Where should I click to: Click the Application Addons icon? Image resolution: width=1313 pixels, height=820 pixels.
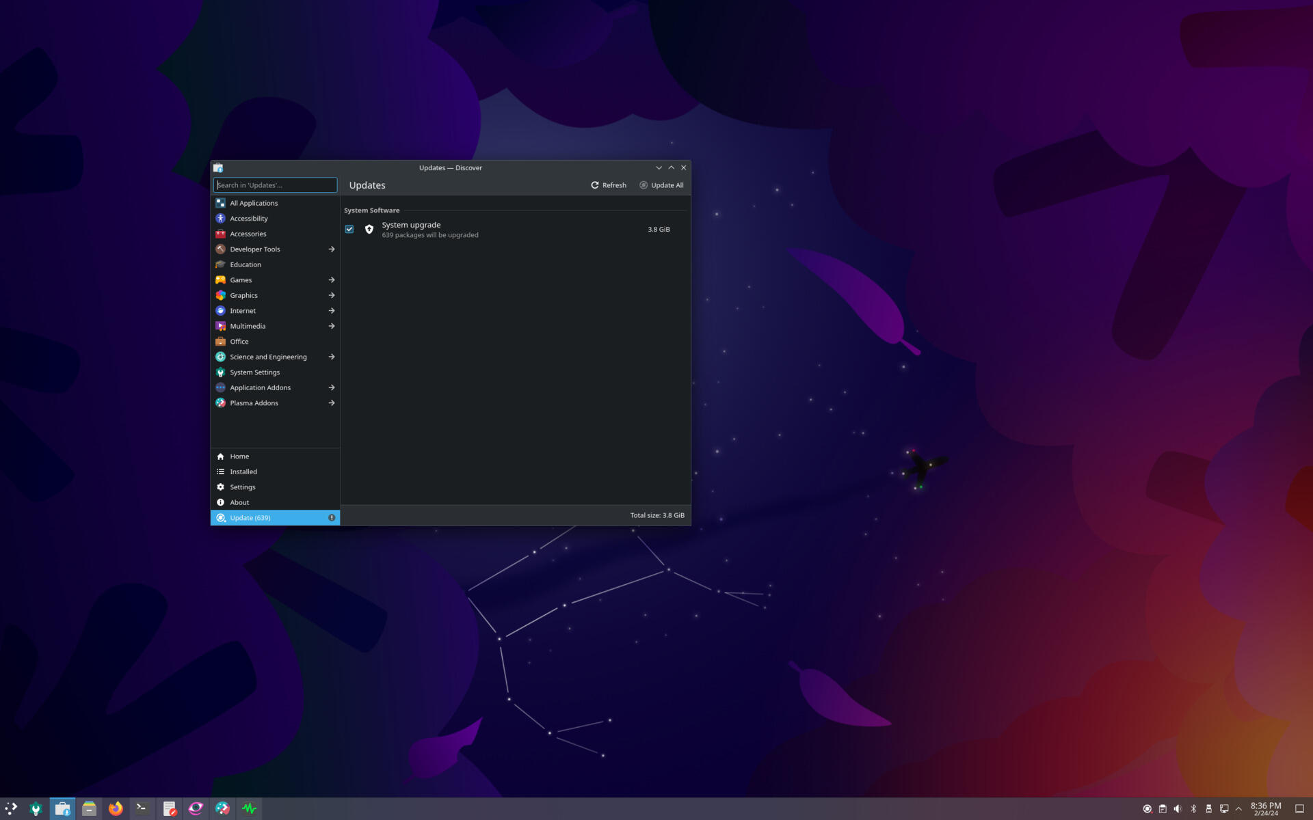click(220, 387)
